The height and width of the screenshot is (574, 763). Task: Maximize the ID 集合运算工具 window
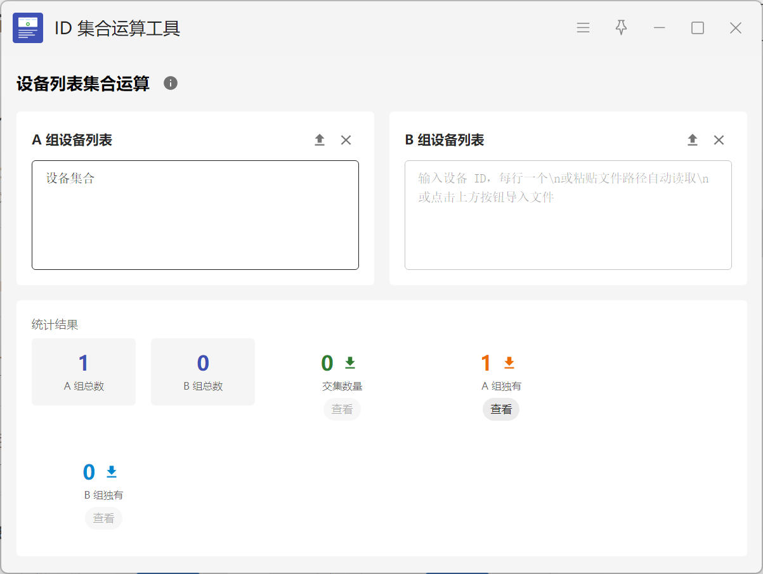[698, 28]
